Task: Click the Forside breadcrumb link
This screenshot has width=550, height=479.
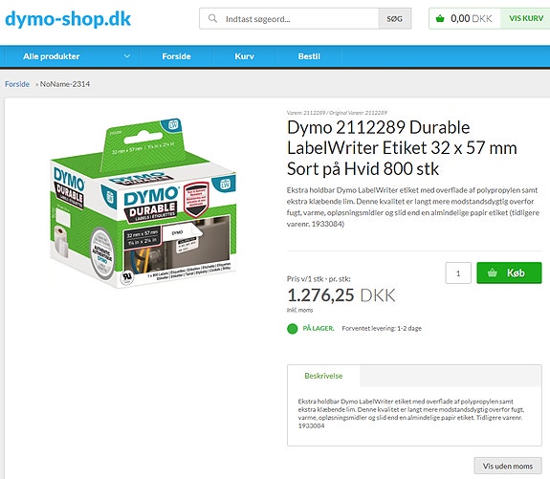Action: pyautogui.click(x=17, y=84)
